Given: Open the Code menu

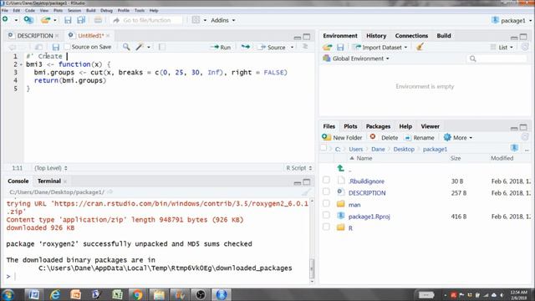Looking at the screenshot, I should coord(30,11).
